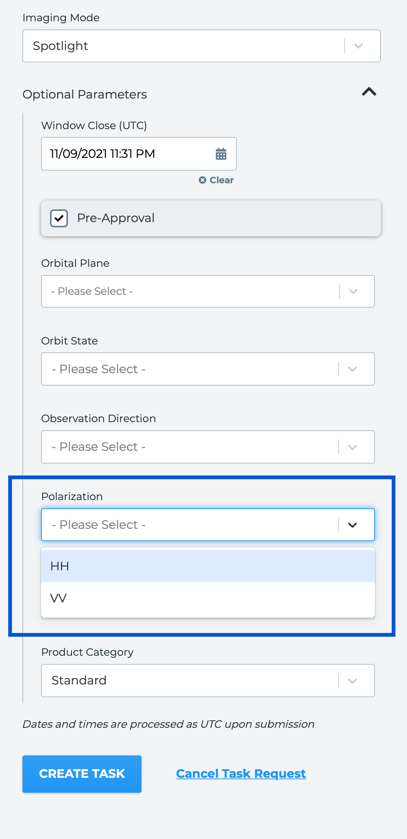Open the Product Category Standard dropdown
This screenshot has height=839, width=407.
(x=208, y=680)
